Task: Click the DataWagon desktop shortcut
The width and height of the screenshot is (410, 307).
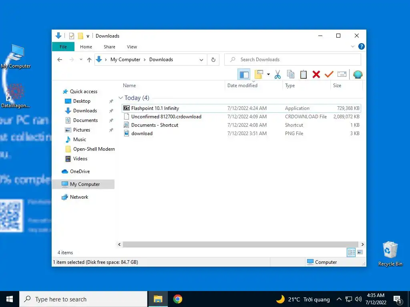Action: 16,96
